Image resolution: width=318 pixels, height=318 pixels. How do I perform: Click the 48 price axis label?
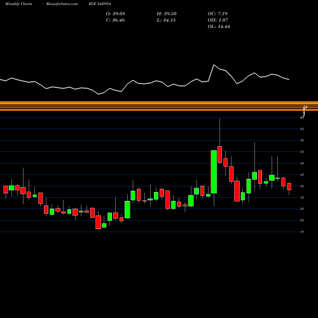[x=302, y=163]
